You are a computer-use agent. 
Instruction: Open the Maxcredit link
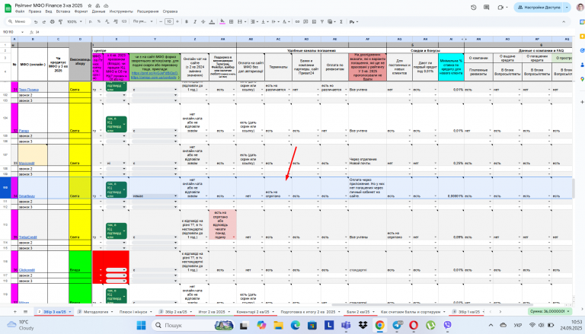tap(27, 164)
